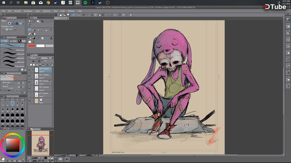Screen dimensions: 291x163
Task: Click the Delete layer trash icon
Action: coord(52,65)
